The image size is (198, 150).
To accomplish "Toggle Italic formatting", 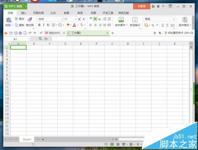I will [x=44, y=25].
